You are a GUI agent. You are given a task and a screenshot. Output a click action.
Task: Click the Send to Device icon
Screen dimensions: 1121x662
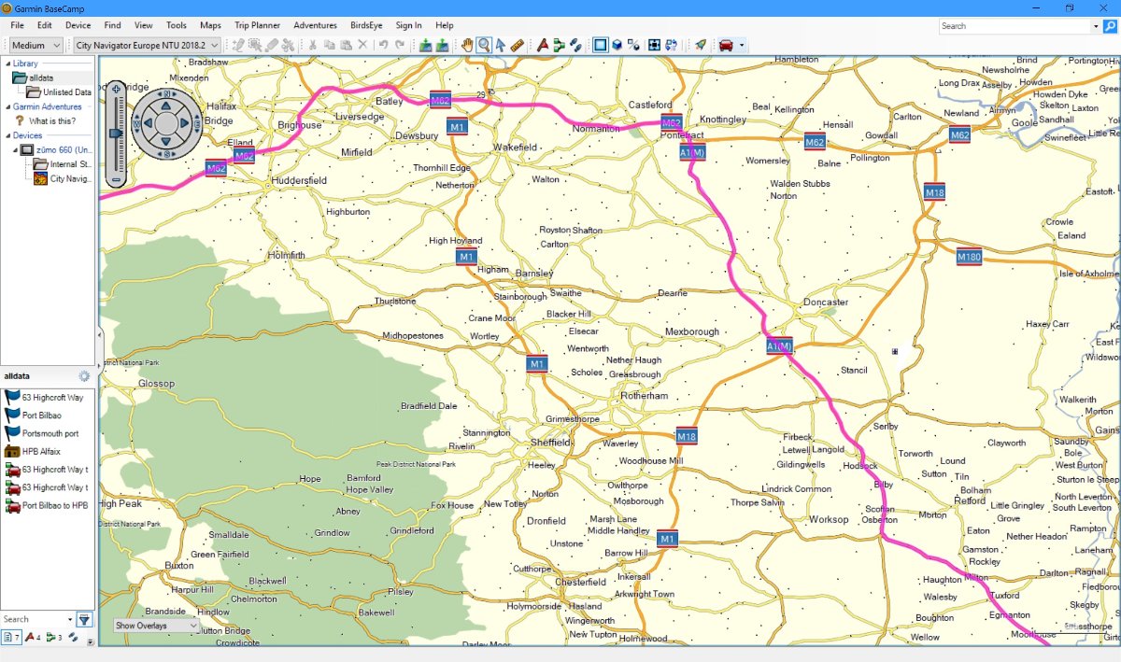click(x=425, y=45)
